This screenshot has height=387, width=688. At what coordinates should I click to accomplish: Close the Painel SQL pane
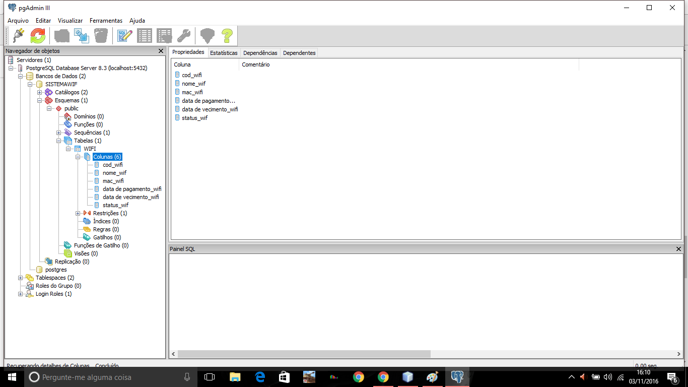[678, 249]
